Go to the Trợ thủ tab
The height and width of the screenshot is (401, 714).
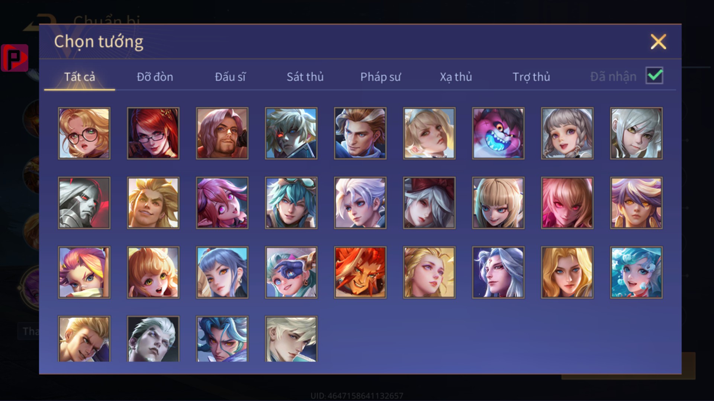[531, 77]
